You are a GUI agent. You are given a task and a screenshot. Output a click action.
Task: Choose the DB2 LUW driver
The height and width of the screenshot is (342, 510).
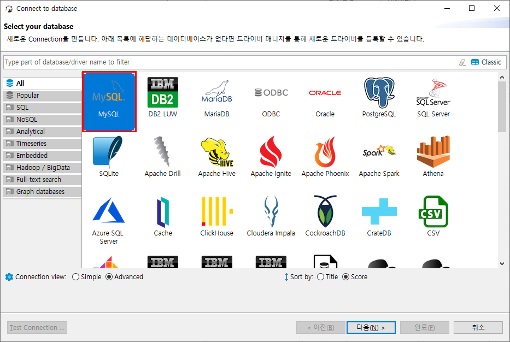tap(163, 97)
